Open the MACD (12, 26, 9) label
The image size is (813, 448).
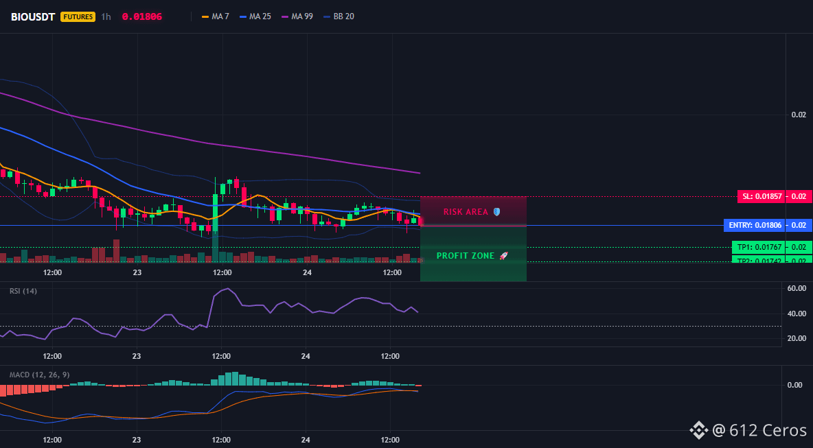(x=39, y=375)
